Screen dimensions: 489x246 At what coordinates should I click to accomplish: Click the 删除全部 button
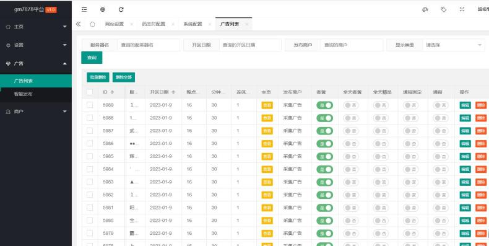pos(124,77)
